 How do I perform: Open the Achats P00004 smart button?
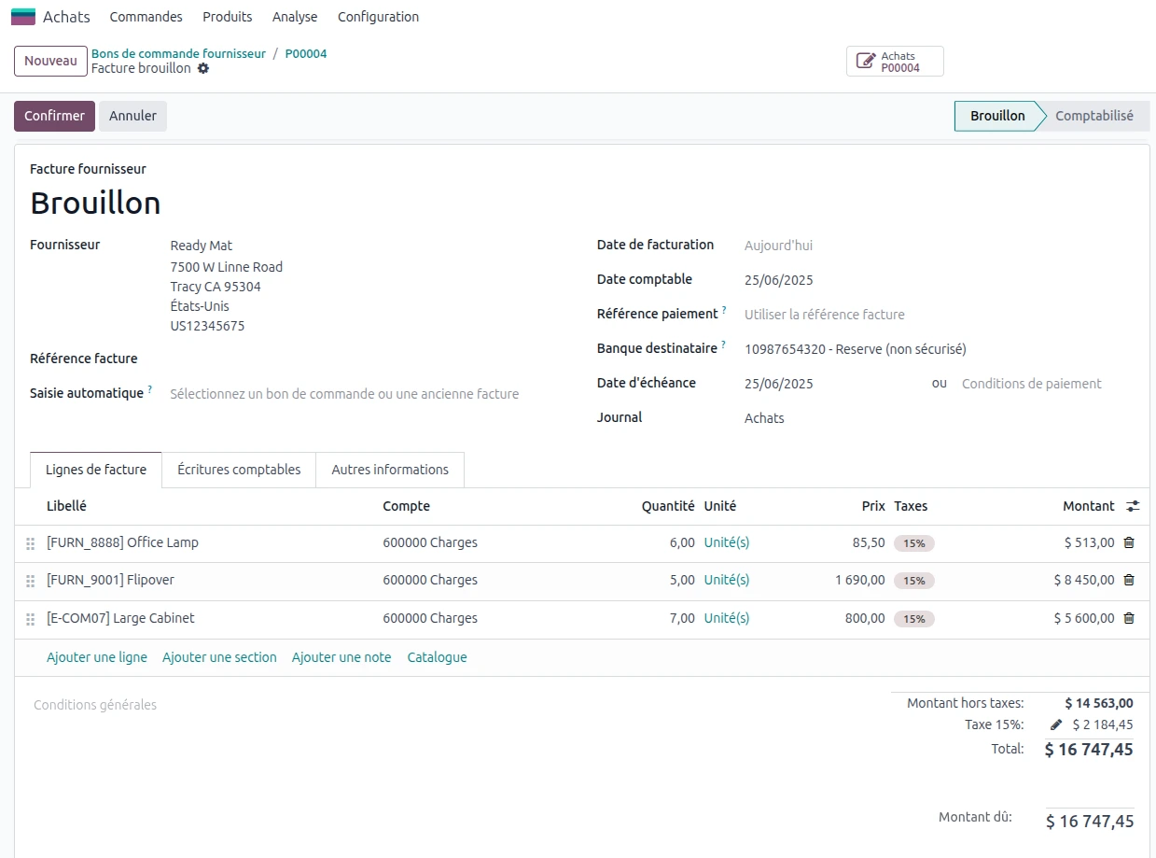(x=895, y=62)
